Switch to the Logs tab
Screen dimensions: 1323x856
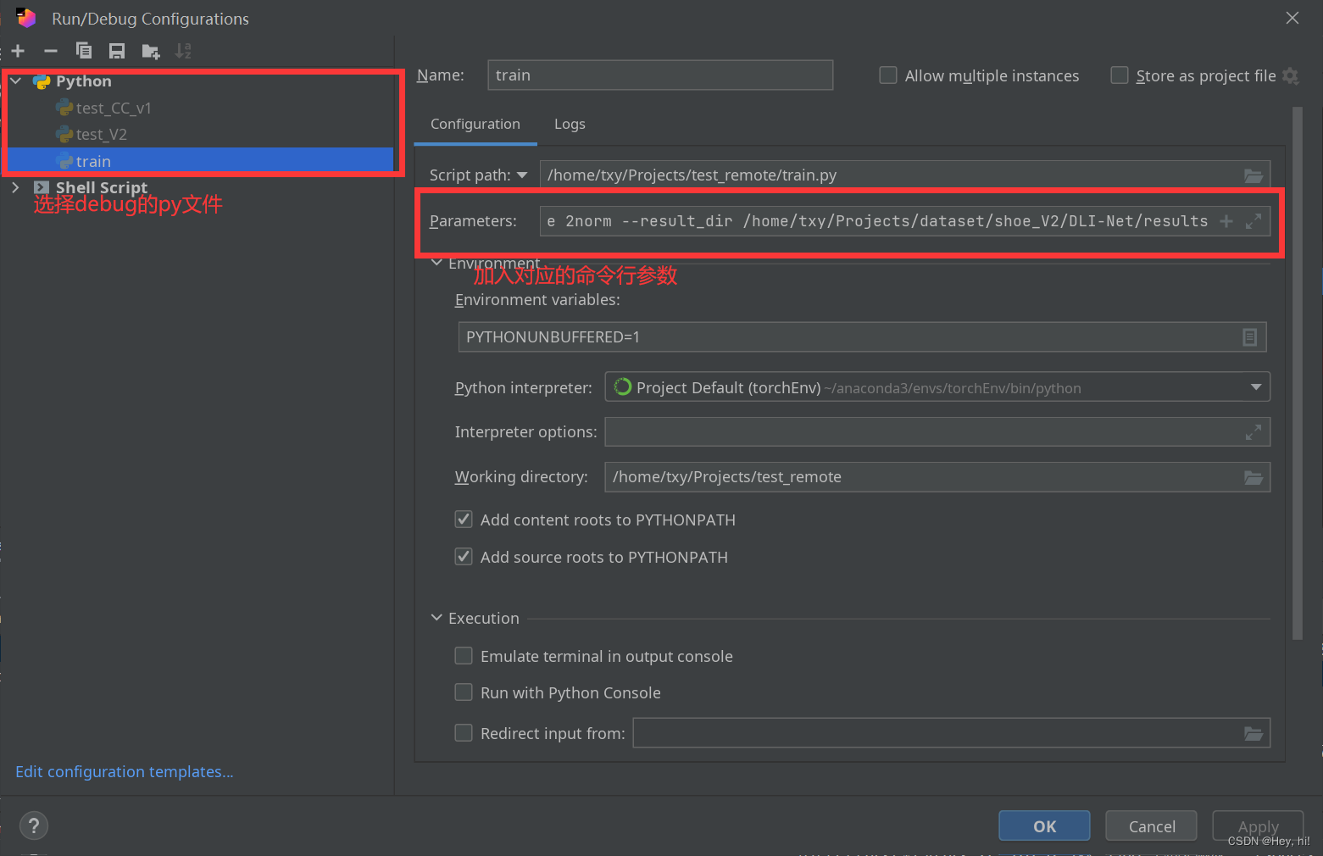[x=569, y=124]
